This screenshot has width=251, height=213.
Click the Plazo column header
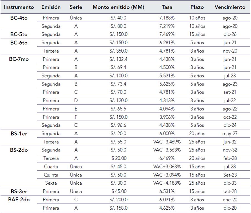click(x=197, y=7)
